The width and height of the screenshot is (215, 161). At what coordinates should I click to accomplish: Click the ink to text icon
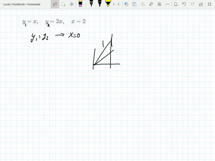(143, 4)
